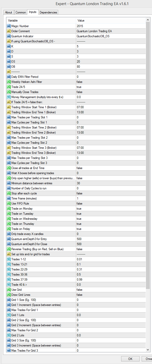Click the integer icon next to OS
Screen dimensions: 152x364
click(x=9, y=62)
